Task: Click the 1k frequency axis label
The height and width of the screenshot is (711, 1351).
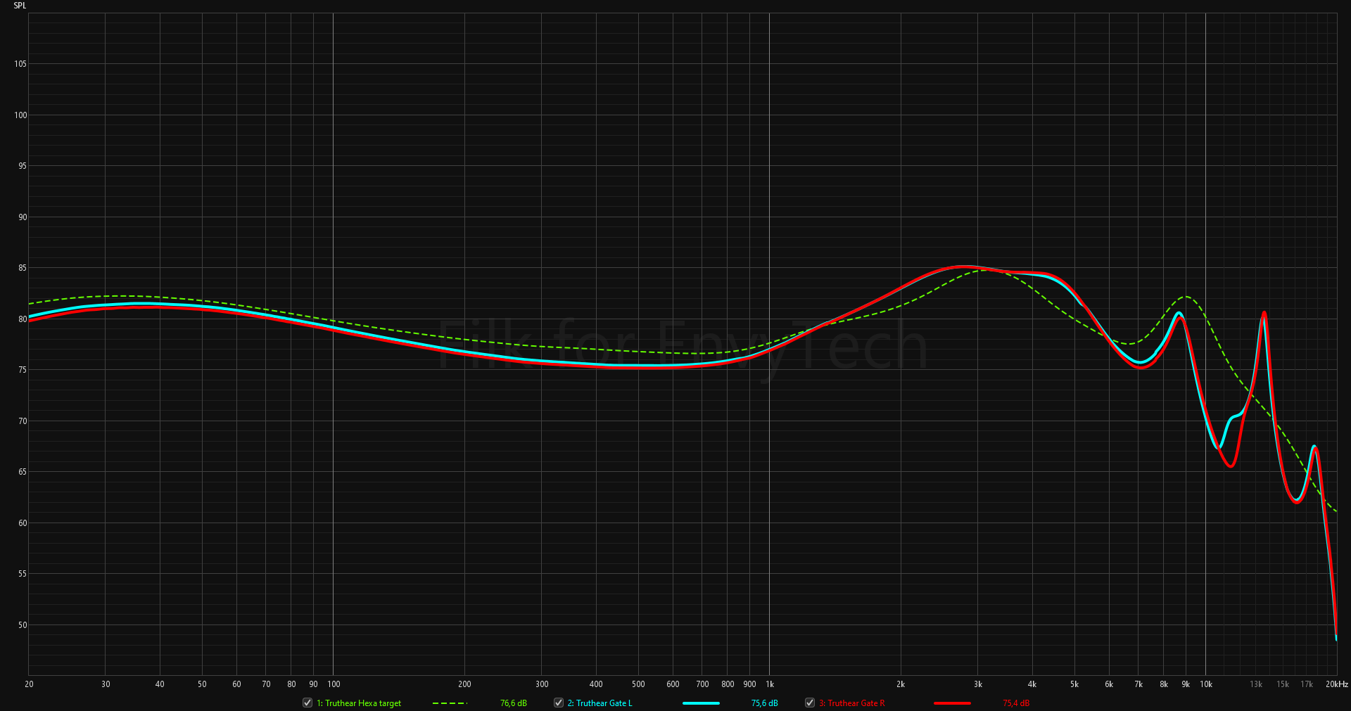Action: coord(770,684)
